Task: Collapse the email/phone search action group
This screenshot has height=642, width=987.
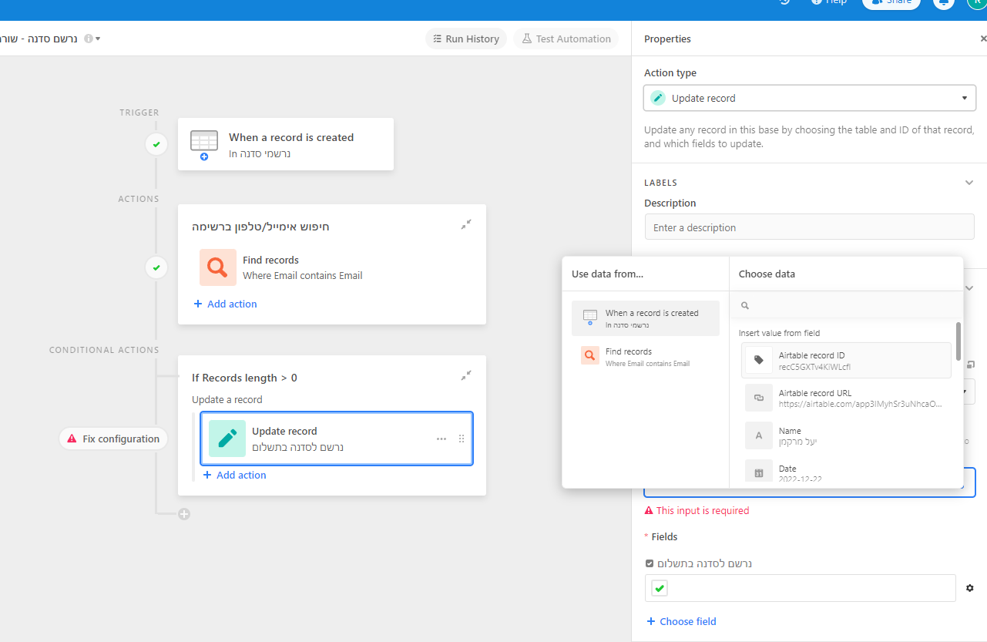Action: 466,224
